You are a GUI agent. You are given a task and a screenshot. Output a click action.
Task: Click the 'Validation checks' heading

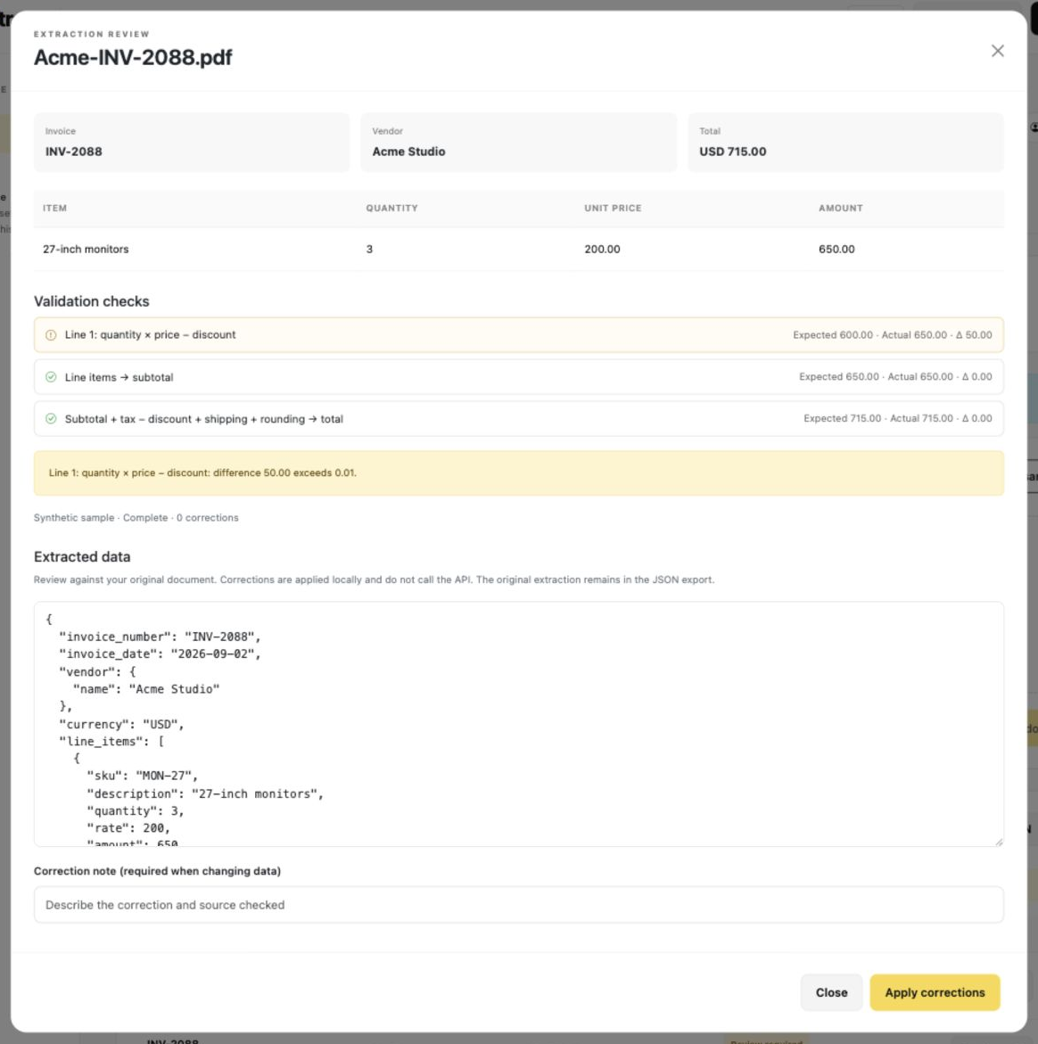pyautogui.click(x=91, y=301)
